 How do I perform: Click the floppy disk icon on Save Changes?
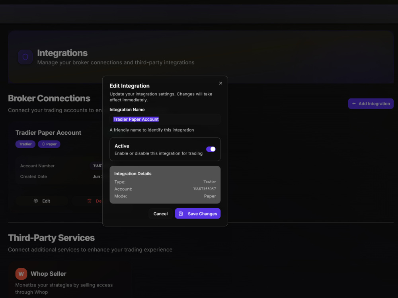[x=181, y=214]
